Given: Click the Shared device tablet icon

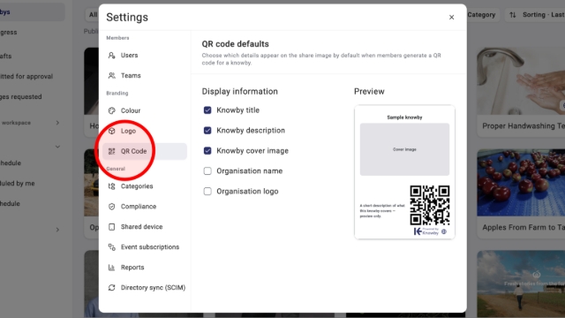Looking at the screenshot, I should (x=112, y=227).
